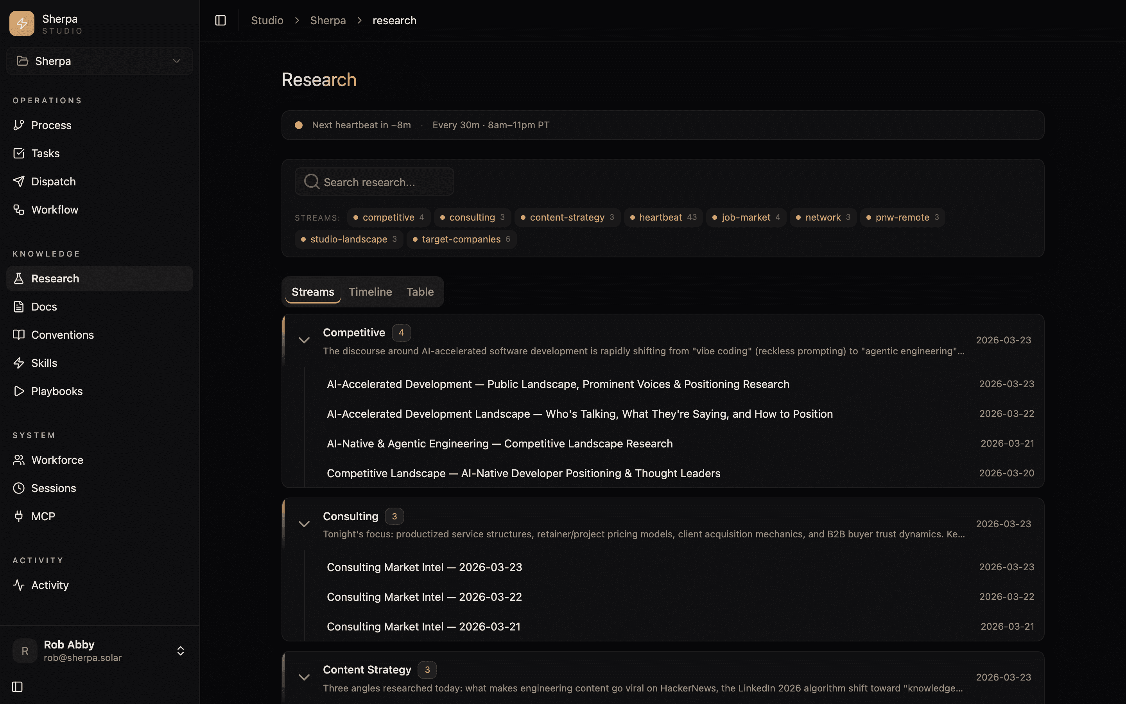Click the Workflow icon in sidebar

pyautogui.click(x=19, y=210)
